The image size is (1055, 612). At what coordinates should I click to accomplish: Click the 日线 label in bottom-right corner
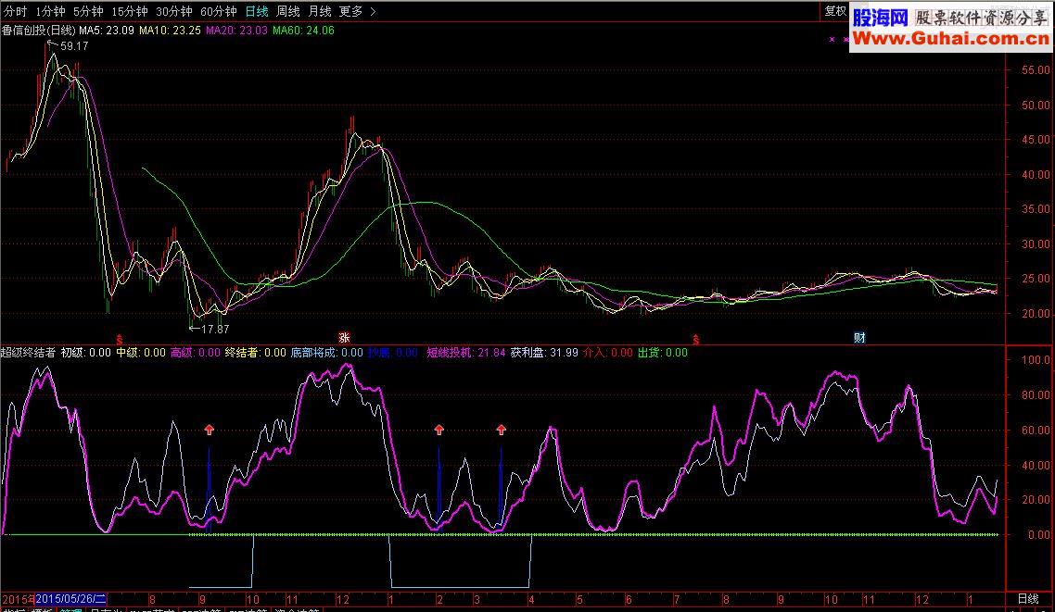click(x=1027, y=599)
